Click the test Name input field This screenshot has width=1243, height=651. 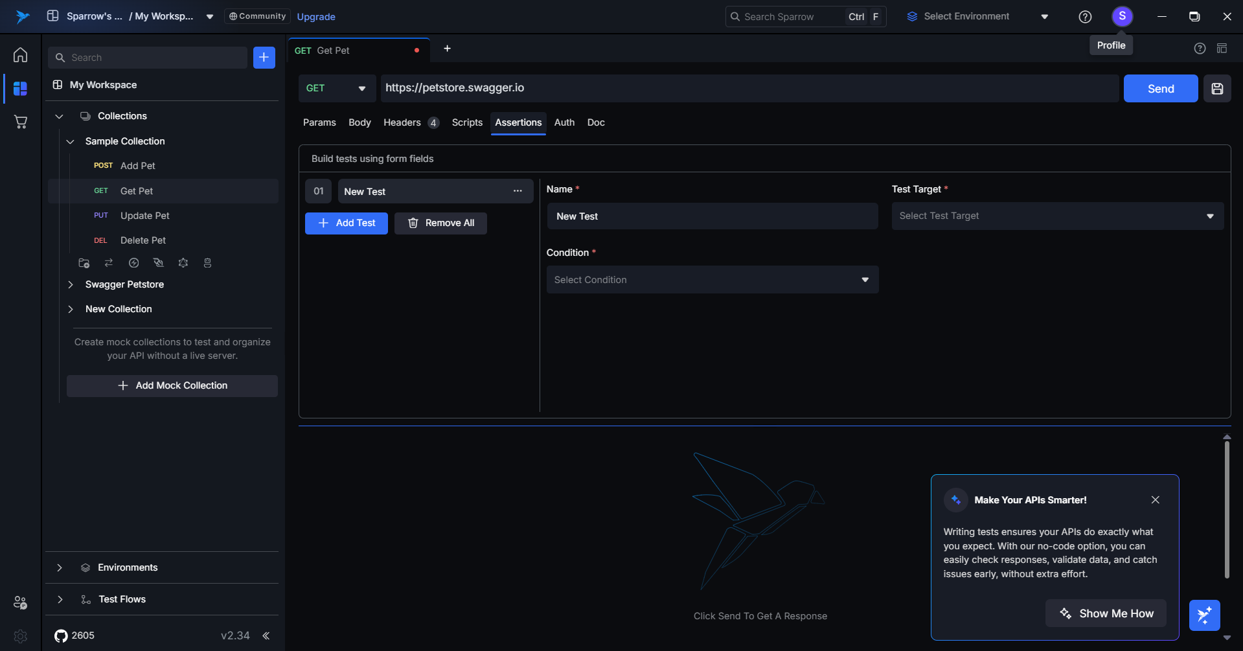click(x=712, y=216)
